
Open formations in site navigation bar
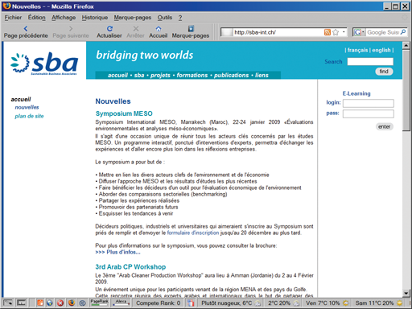[192, 76]
